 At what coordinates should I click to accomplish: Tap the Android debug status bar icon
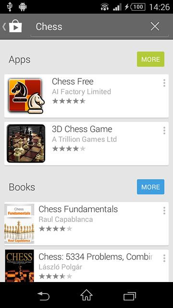(23, 7)
